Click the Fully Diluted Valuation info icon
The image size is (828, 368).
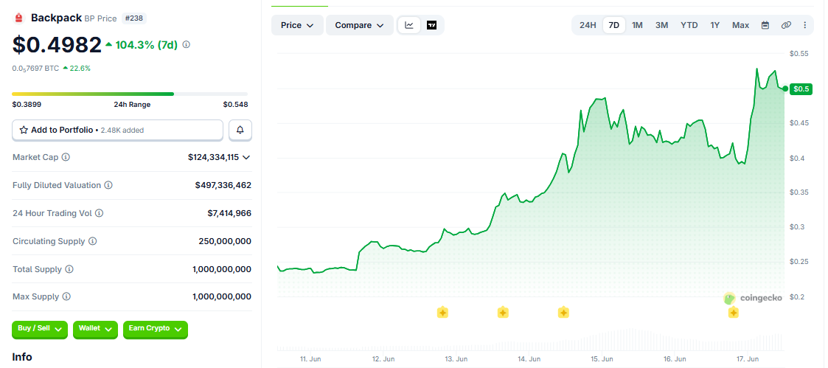point(108,185)
